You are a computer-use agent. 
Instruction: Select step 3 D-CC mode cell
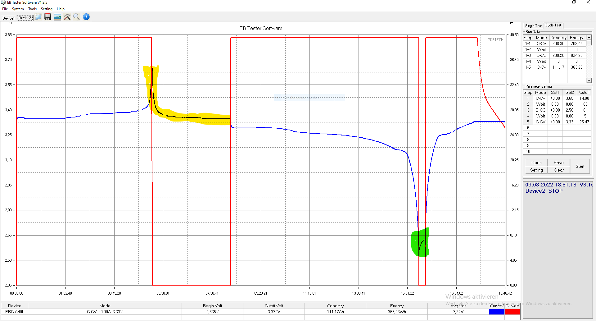coord(540,110)
